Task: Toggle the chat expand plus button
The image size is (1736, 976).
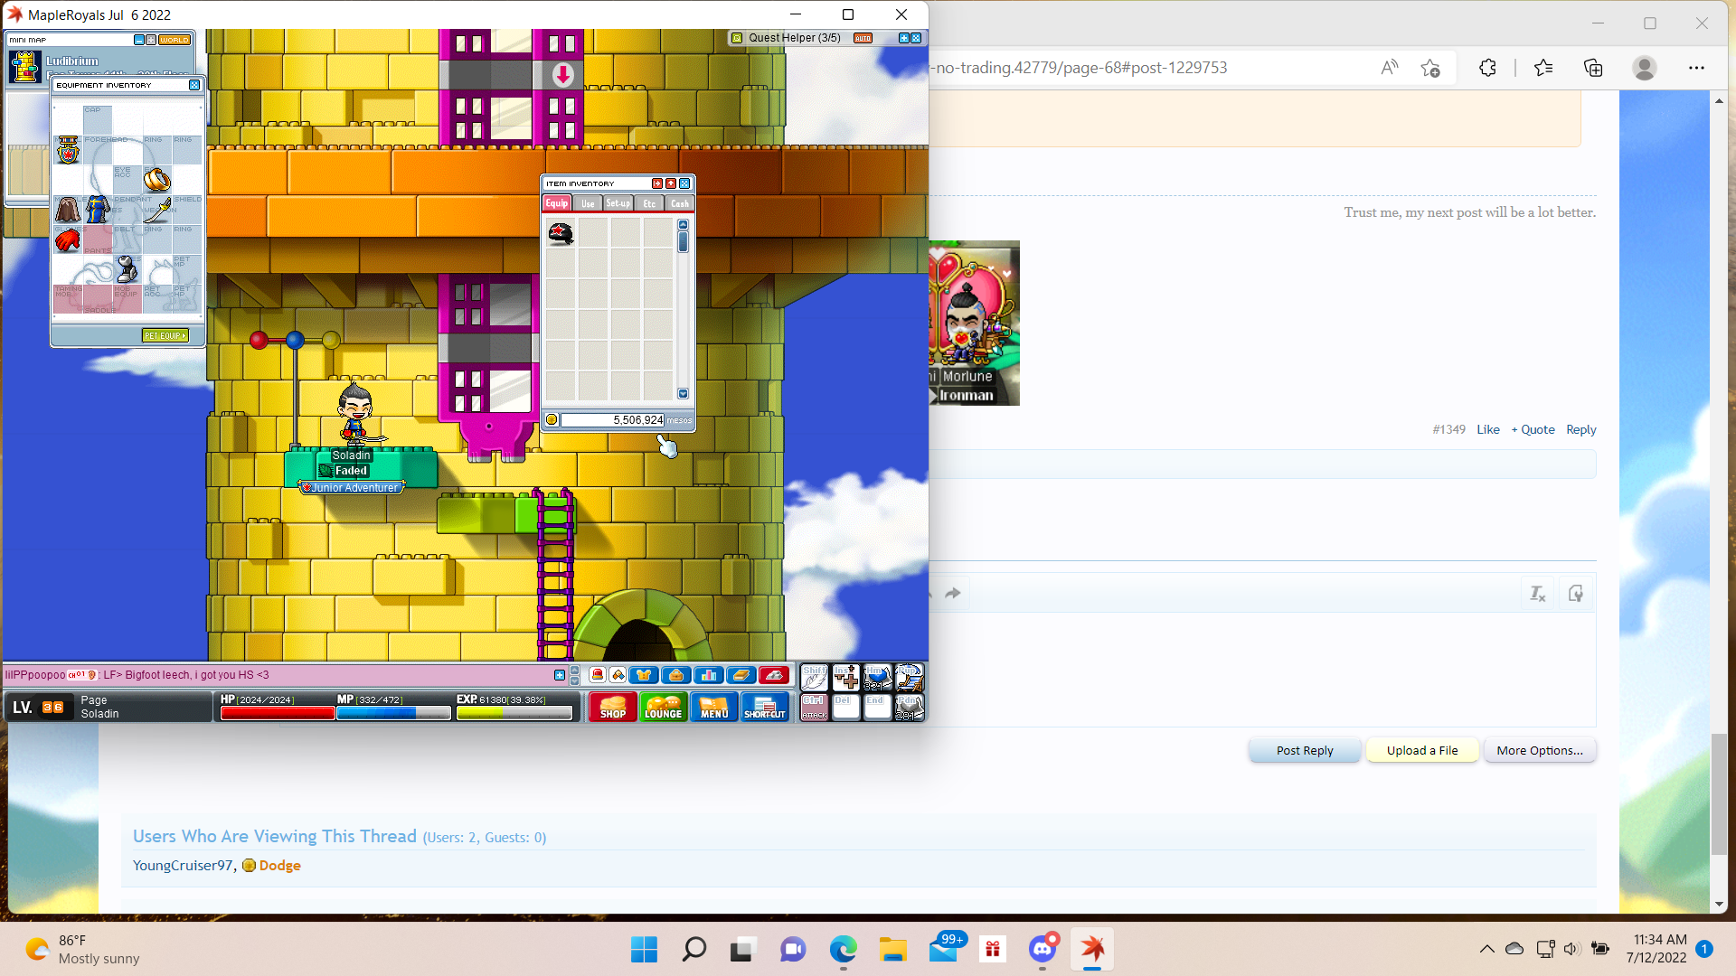Action: [560, 675]
